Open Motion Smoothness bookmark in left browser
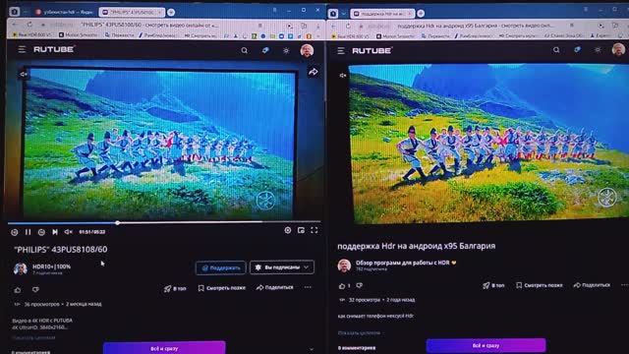Viewport: 629px width, 354px height. pyautogui.click(x=79, y=35)
